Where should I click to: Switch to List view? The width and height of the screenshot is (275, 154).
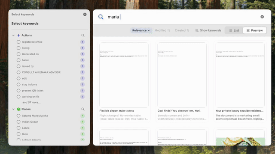click(234, 30)
